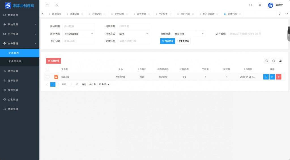This screenshot has height=160, width=290.
Task: Expand 系统设置 sidebar menu
Action: point(20,24)
